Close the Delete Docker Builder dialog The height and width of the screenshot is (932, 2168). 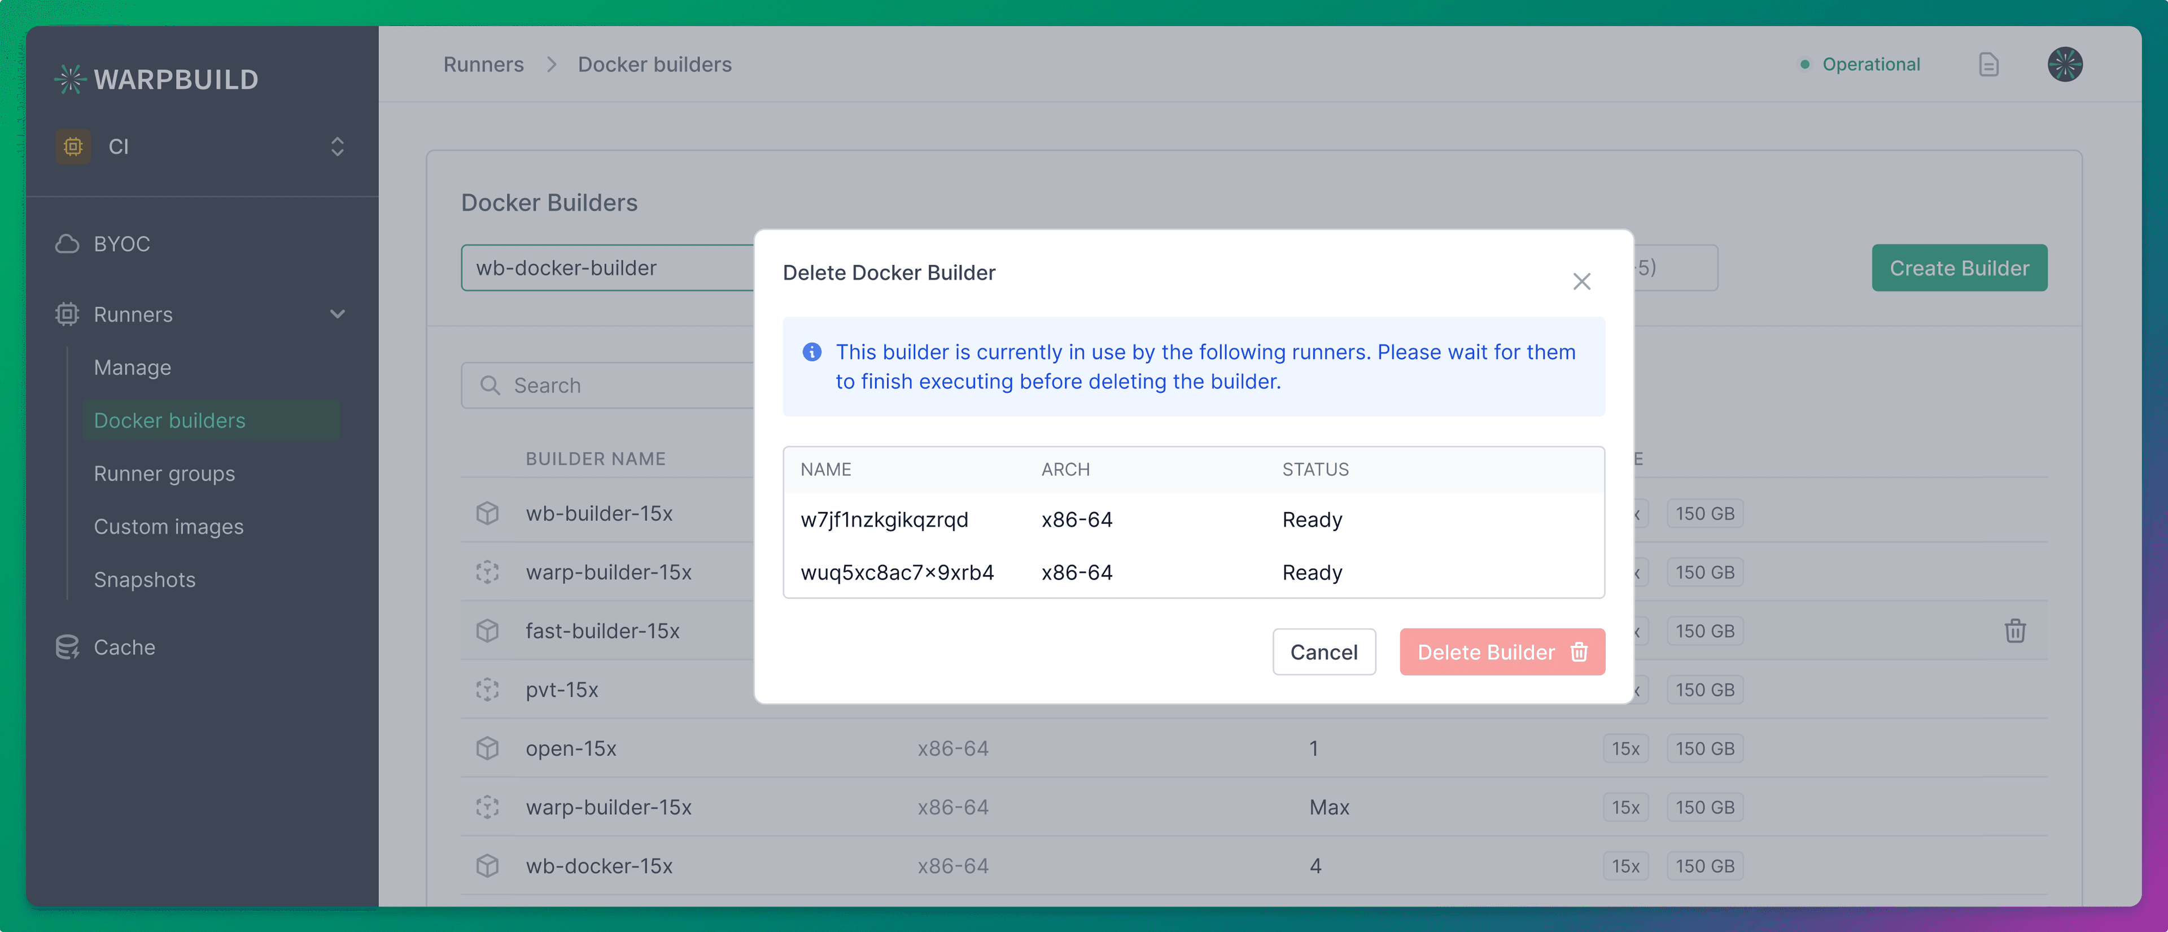click(1581, 281)
